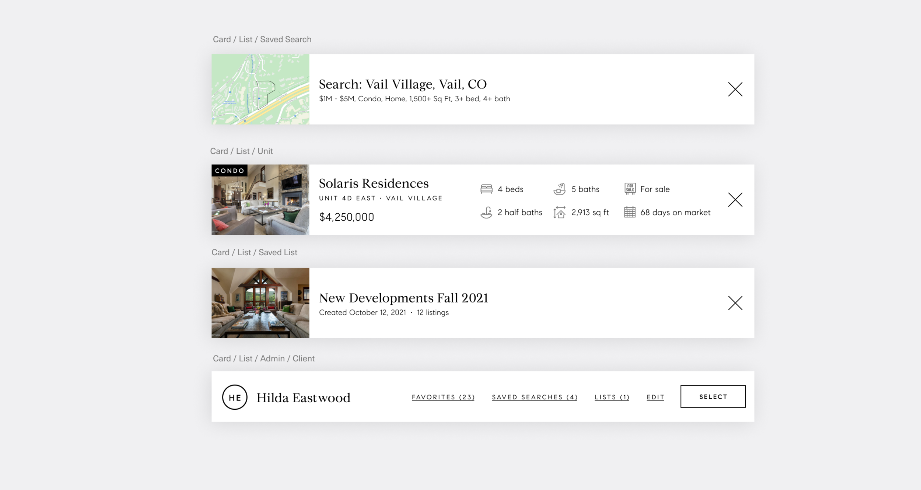Click the calendar icon for days on market

coord(630,212)
